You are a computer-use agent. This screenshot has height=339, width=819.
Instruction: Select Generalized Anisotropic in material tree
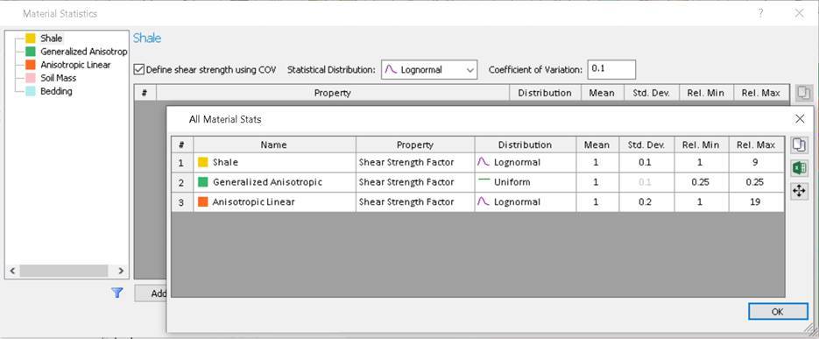(x=83, y=52)
